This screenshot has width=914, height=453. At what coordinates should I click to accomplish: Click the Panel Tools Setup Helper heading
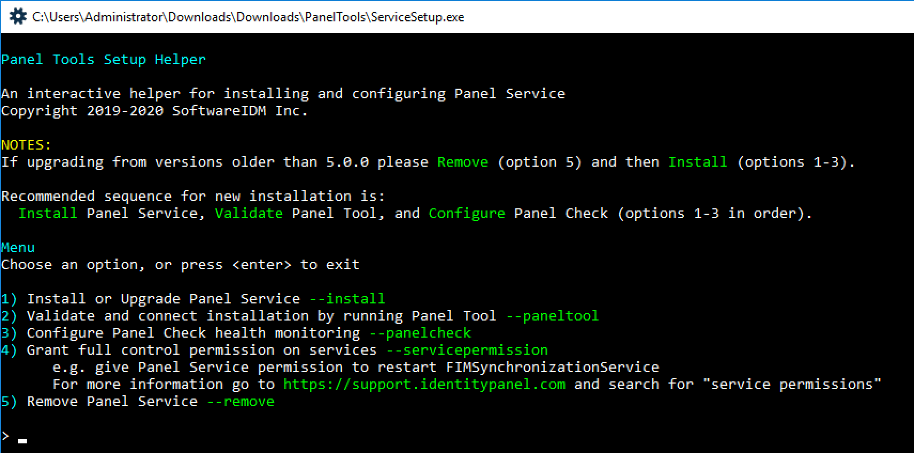[104, 59]
